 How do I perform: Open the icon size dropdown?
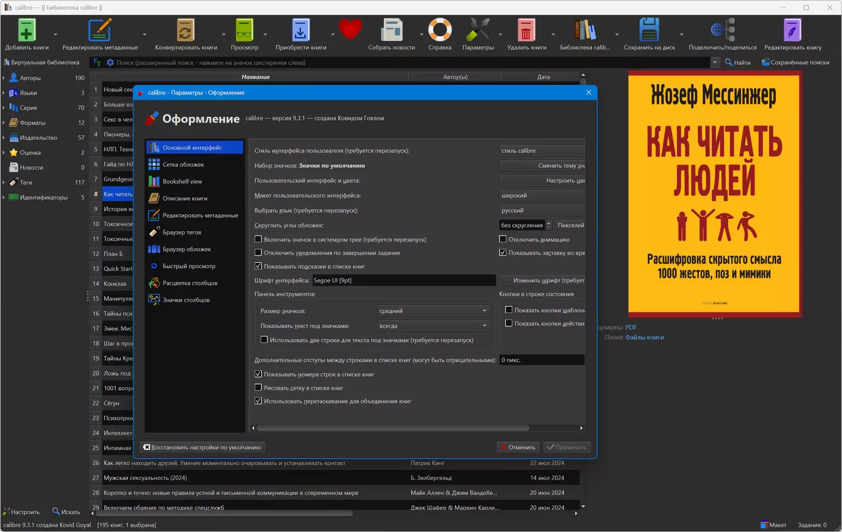433,311
